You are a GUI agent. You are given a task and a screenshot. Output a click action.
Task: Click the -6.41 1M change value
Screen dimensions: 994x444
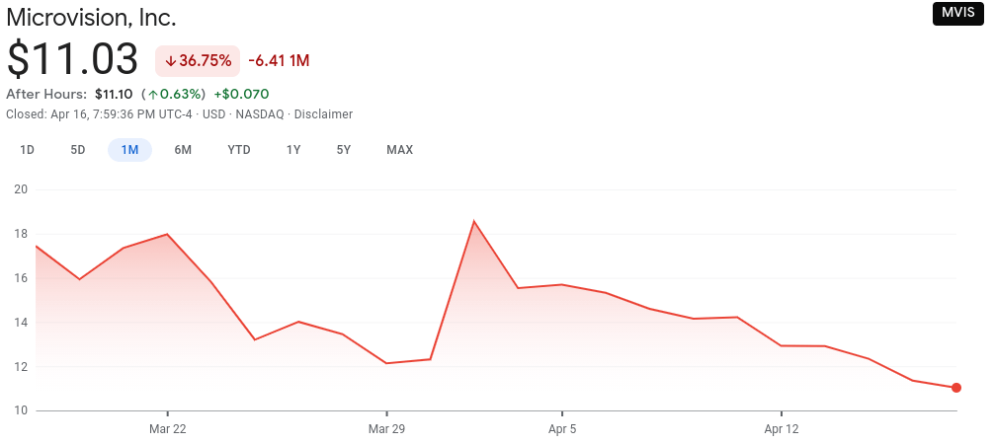279,60
